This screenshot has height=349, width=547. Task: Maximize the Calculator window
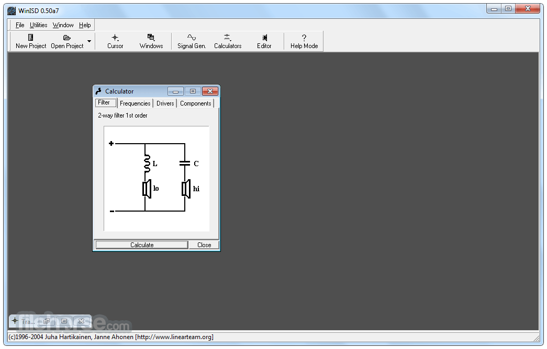[193, 91]
